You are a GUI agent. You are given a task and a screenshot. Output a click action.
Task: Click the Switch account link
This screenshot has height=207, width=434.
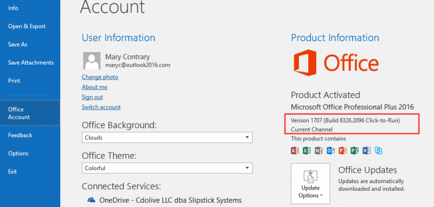(x=101, y=107)
